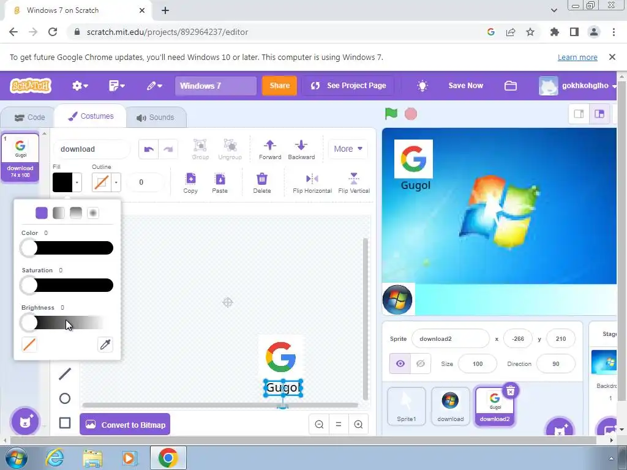Click the outline width input field
Screen dimensions: 627x470
click(x=145, y=182)
